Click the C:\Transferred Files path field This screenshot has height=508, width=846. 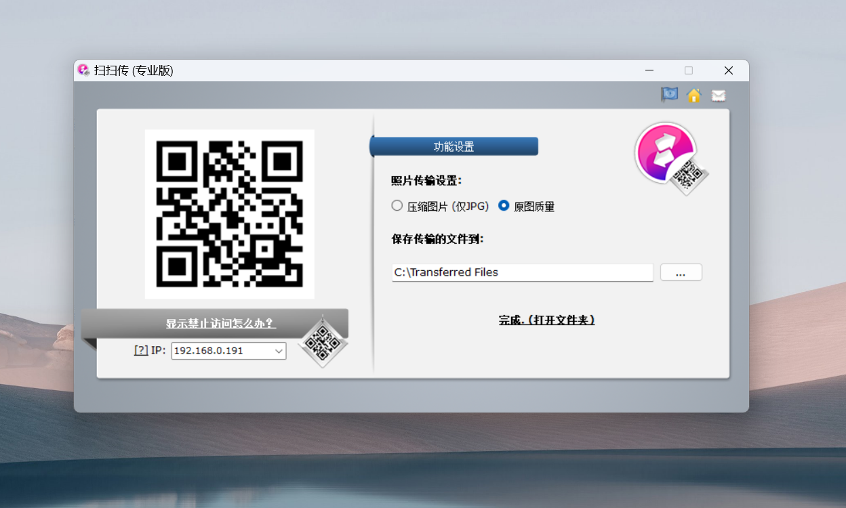coord(522,272)
